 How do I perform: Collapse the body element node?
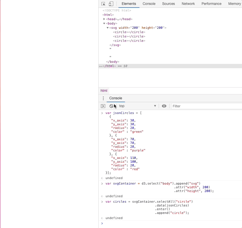[104, 23]
